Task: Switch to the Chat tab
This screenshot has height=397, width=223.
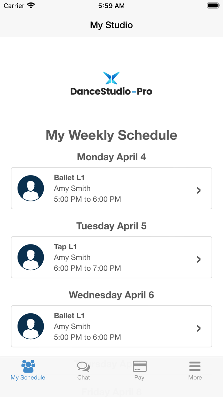Action: click(83, 370)
